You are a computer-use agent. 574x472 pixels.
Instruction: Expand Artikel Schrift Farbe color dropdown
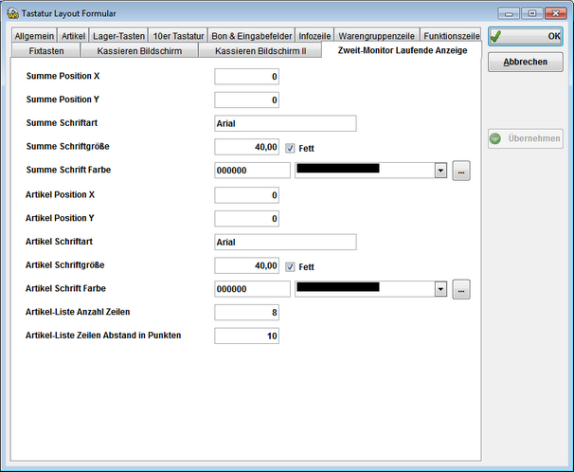tap(440, 289)
